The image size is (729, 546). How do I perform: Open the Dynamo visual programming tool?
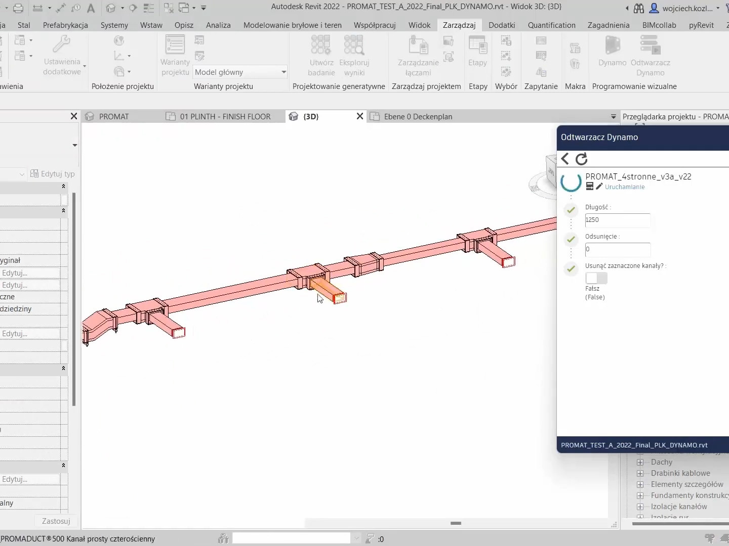pyautogui.click(x=612, y=52)
